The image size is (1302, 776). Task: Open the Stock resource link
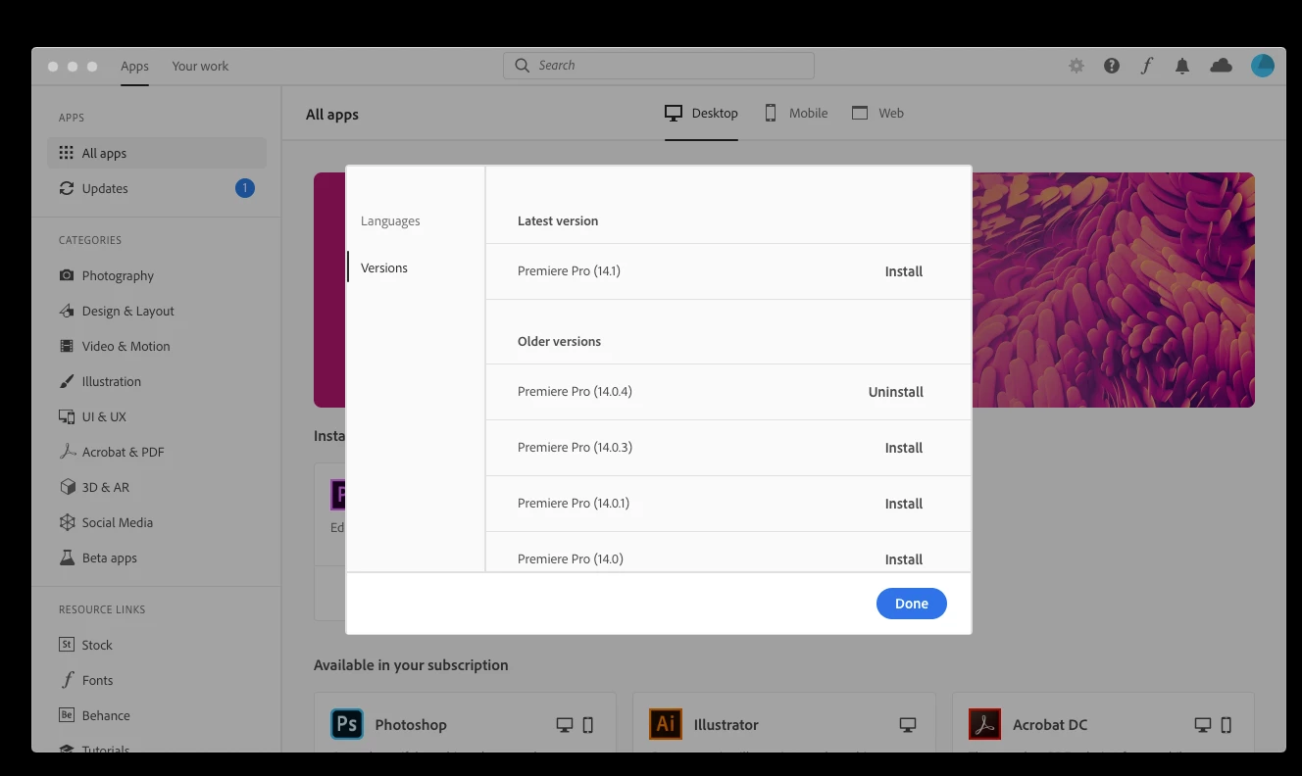(x=97, y=645)
